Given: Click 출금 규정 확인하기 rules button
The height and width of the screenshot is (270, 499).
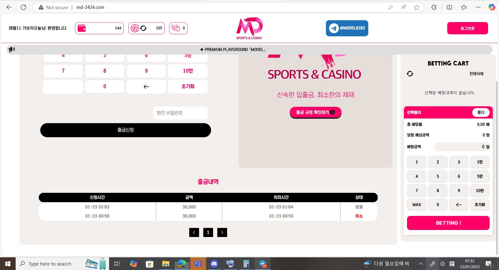Looking at the screenshot, I should tap(316, 113).
